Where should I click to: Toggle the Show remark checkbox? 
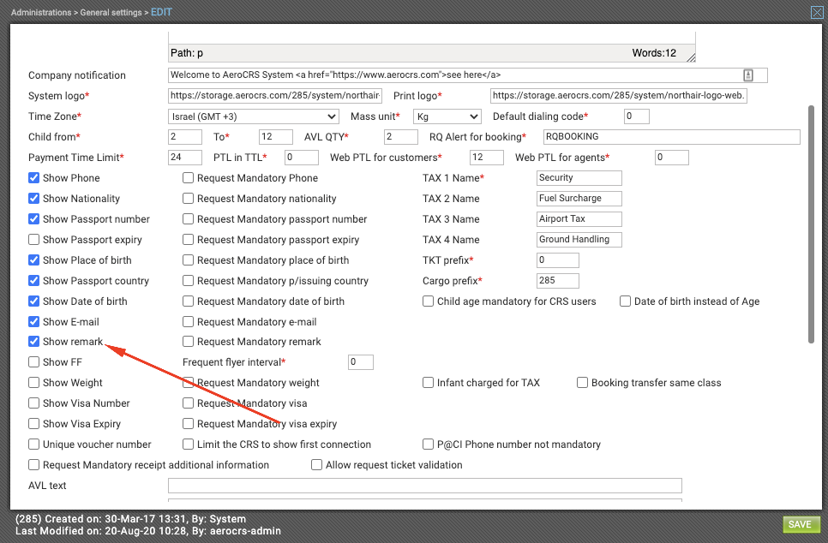click(x=33, y=342)
